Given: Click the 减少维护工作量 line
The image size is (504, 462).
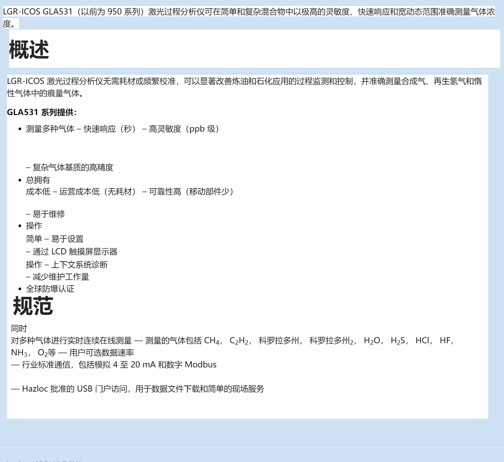Looking at the screenshot, I should (58, 277).
